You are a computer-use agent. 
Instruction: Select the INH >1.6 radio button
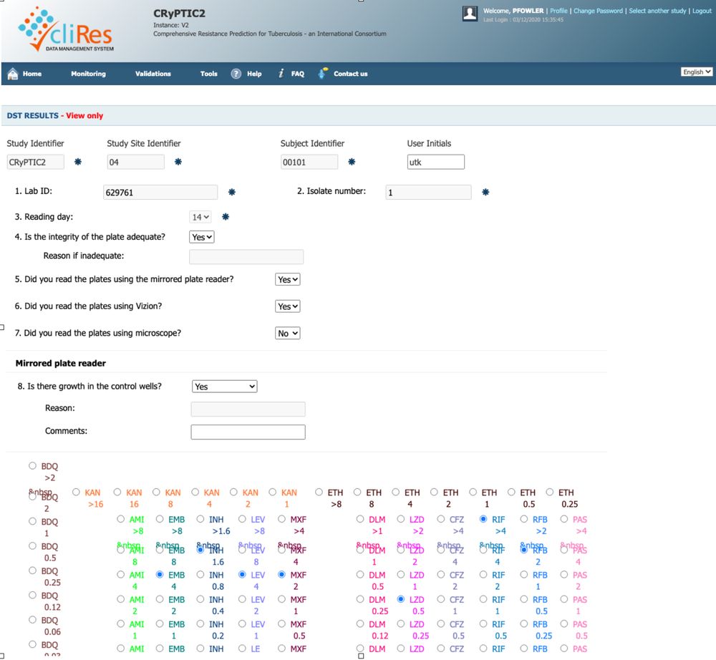pos(200,519)
